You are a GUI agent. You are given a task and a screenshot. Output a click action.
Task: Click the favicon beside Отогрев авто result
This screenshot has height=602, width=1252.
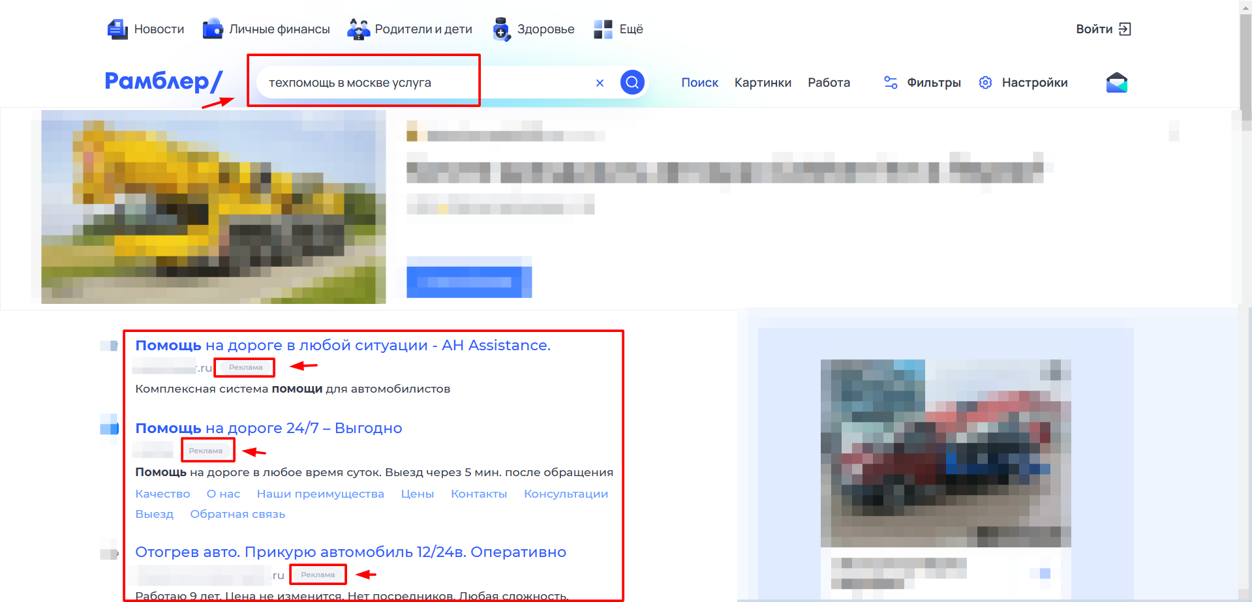pos(109,554)
